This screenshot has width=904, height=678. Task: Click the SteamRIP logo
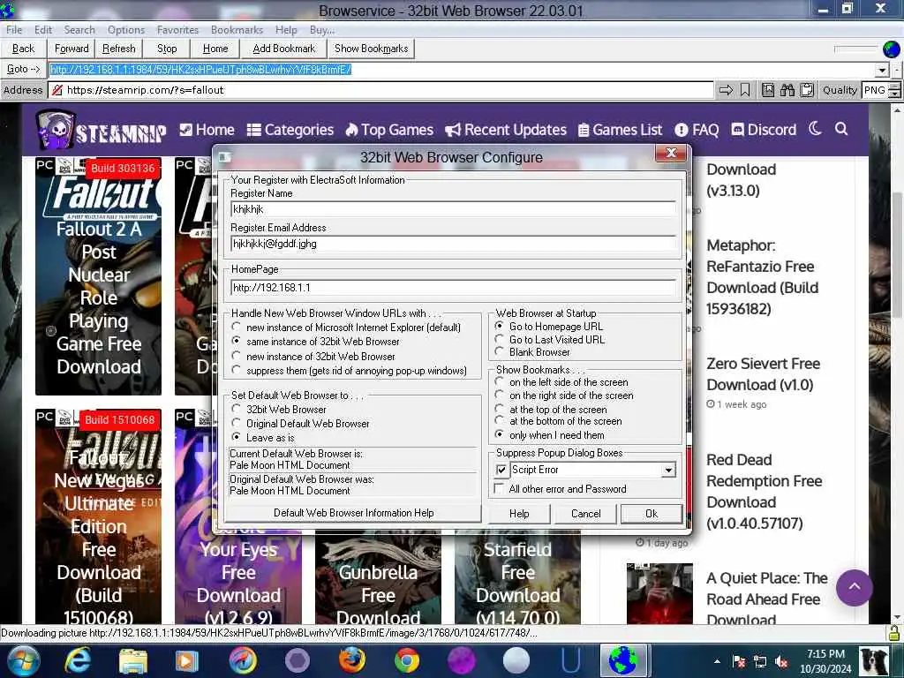click(102, 130)
